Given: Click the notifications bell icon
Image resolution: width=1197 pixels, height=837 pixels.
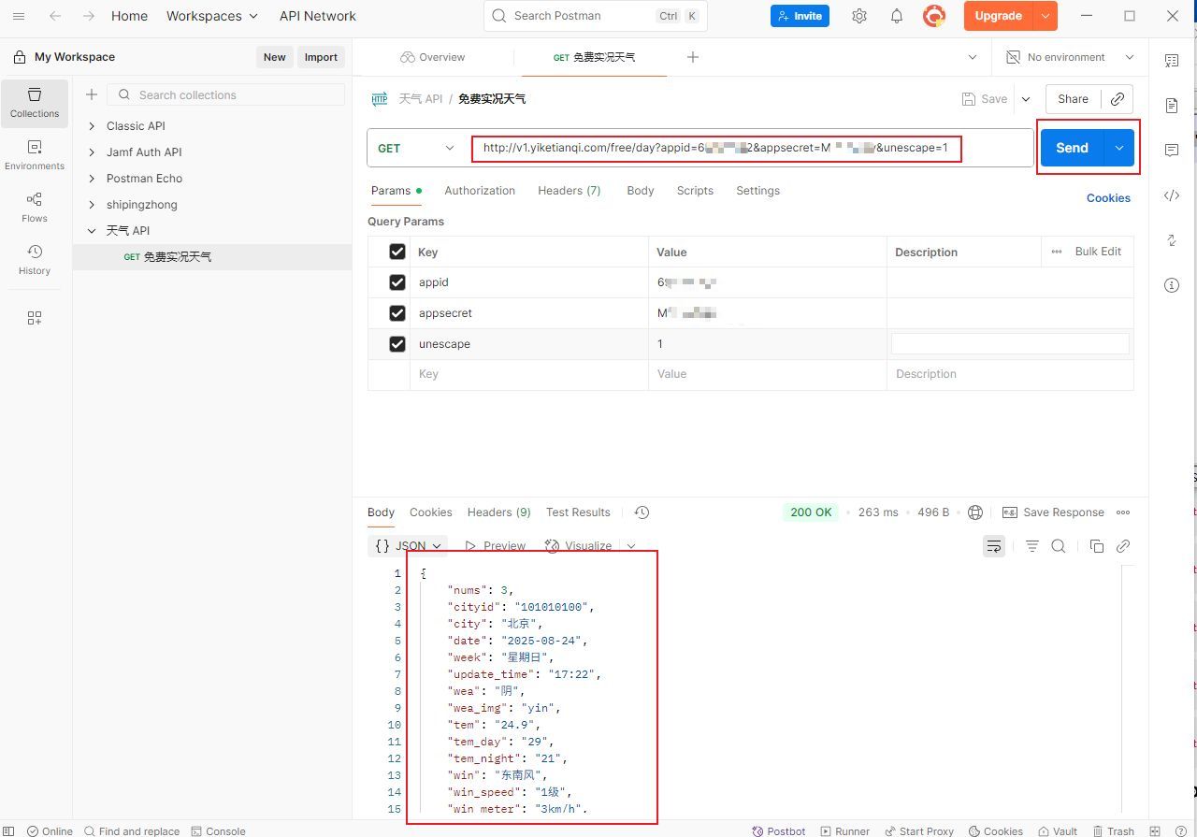Looking at the screenshot, I should click(x=896, y=16).
